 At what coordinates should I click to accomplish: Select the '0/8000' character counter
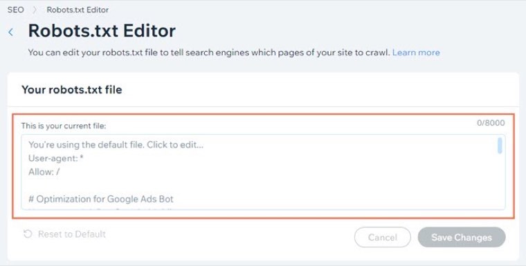[x=491, y=123]
